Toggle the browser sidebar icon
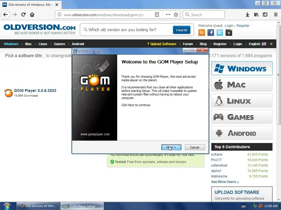 [265, 15]
